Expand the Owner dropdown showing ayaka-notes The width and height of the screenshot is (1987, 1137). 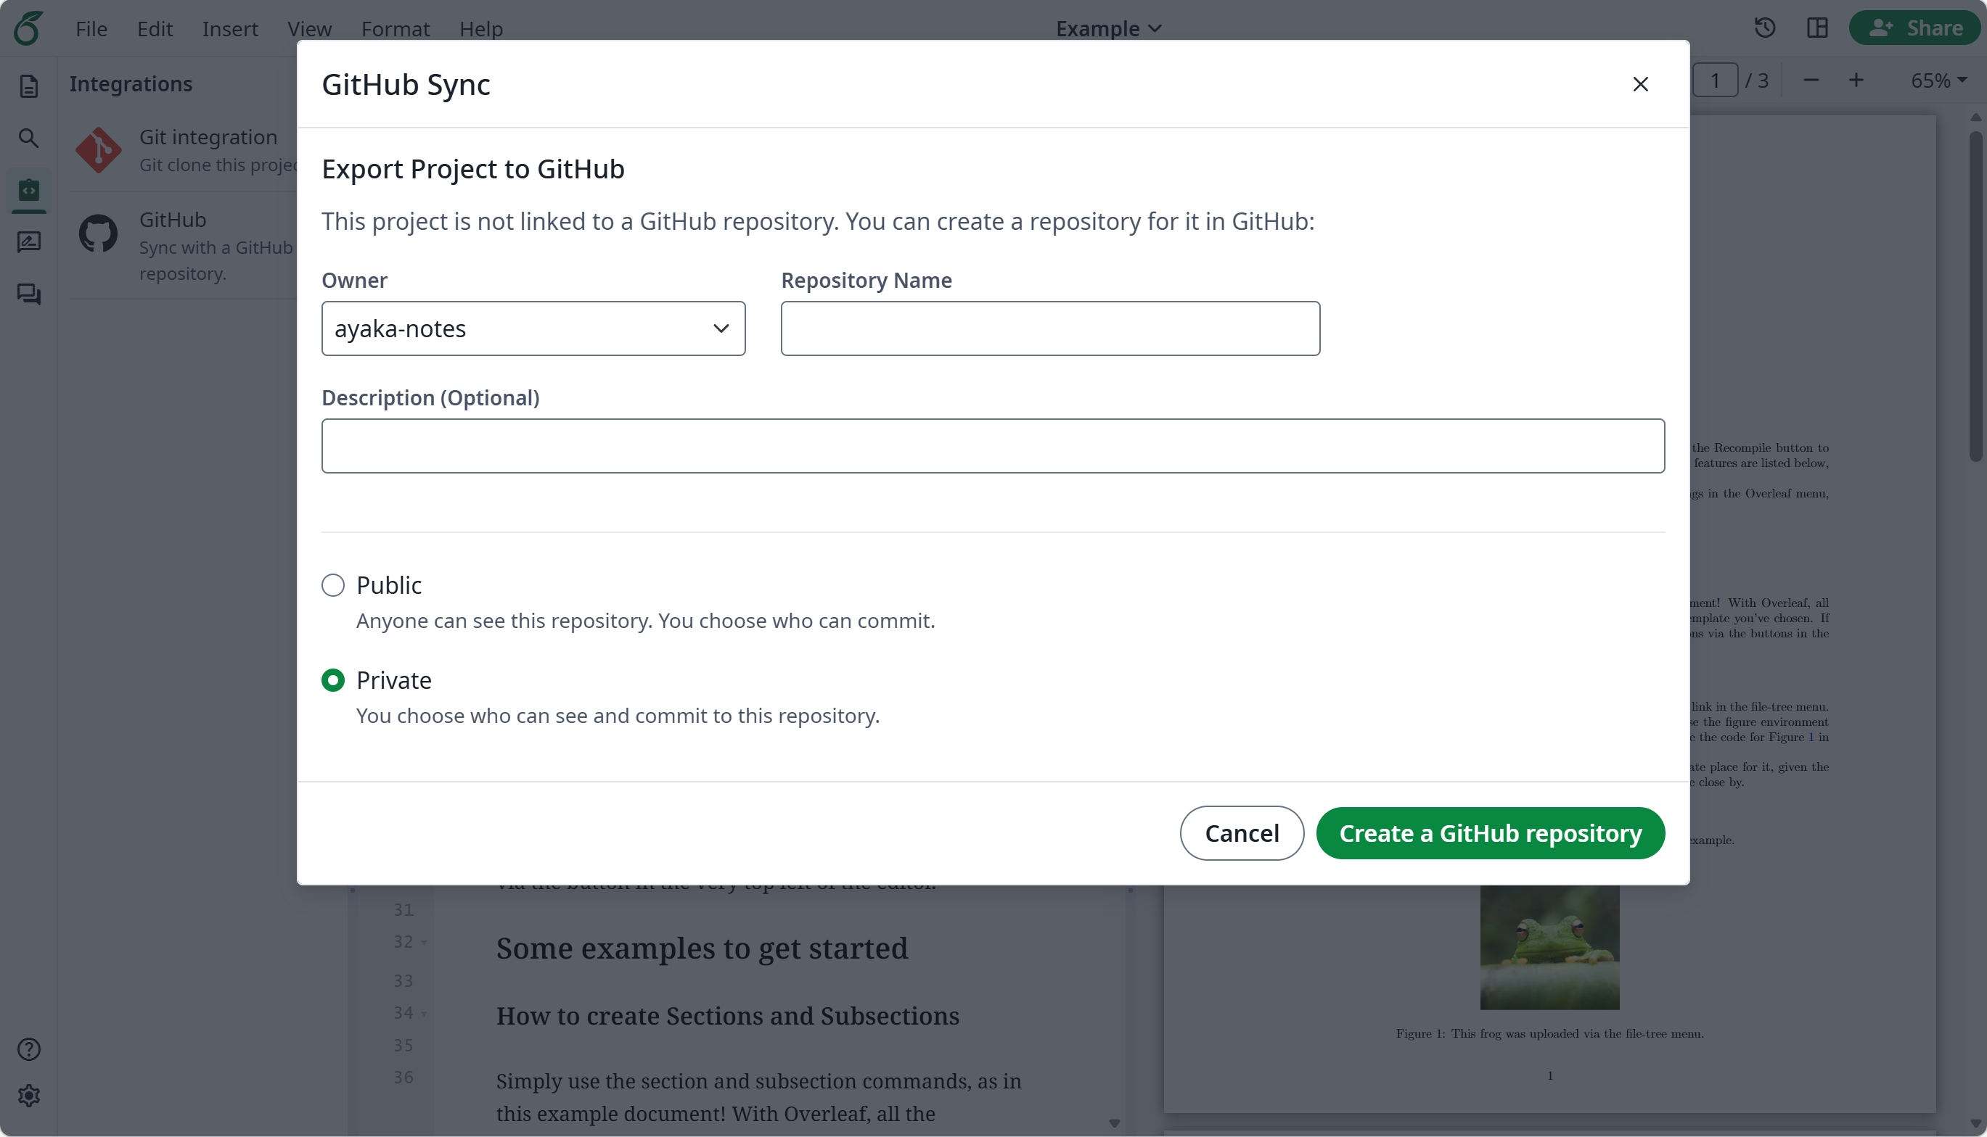point(533,328)
